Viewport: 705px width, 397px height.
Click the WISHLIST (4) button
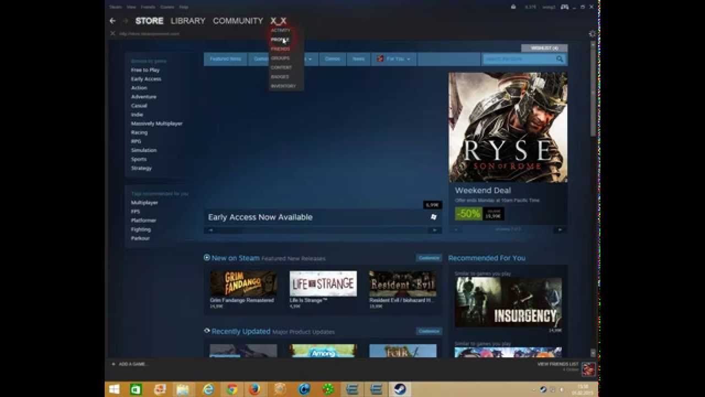point(544,48)
